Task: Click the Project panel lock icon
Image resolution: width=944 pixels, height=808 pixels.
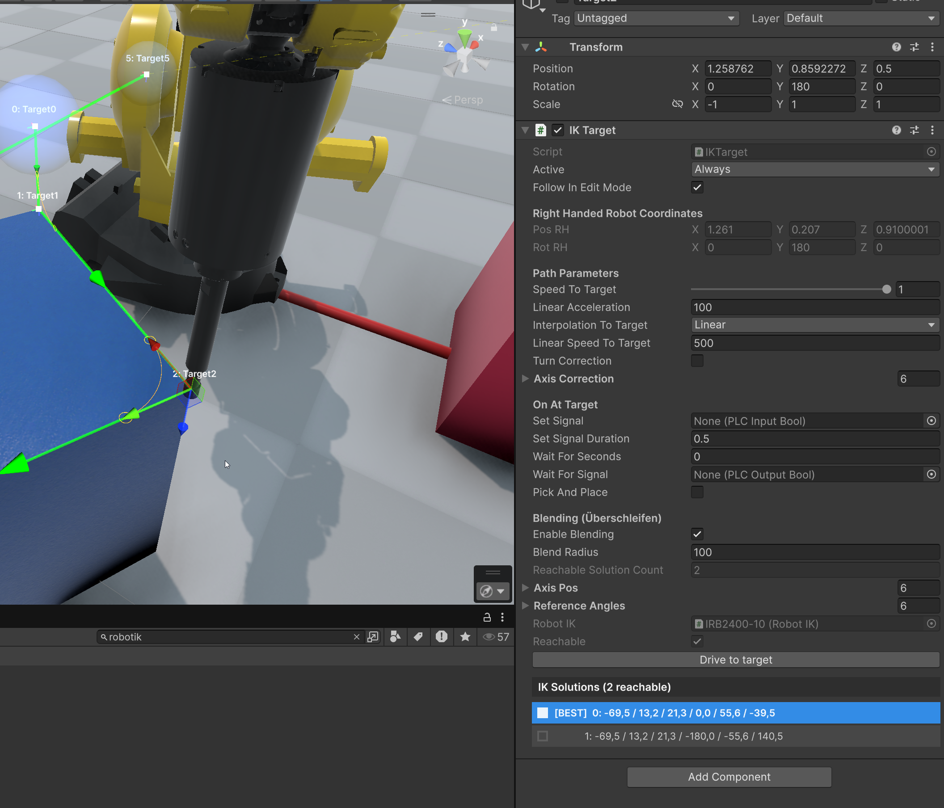Action: [x=487, y=617]
